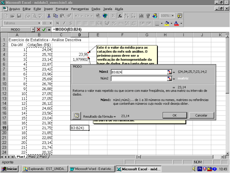This screenshot has height=173, width=230.
Task: Open the 100% zoom dropdown
Action: [x=173, y=16]
